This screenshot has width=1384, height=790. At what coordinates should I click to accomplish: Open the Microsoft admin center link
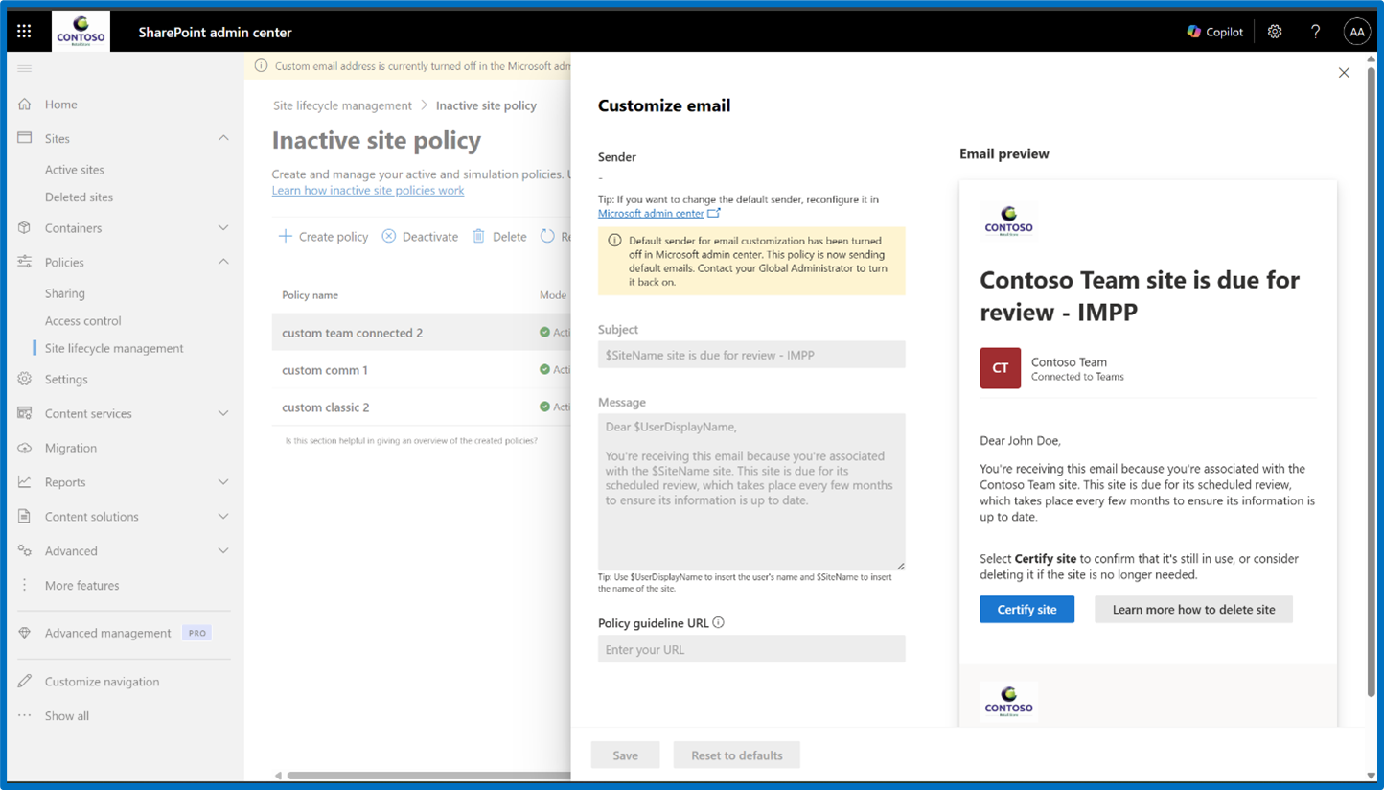653,213
